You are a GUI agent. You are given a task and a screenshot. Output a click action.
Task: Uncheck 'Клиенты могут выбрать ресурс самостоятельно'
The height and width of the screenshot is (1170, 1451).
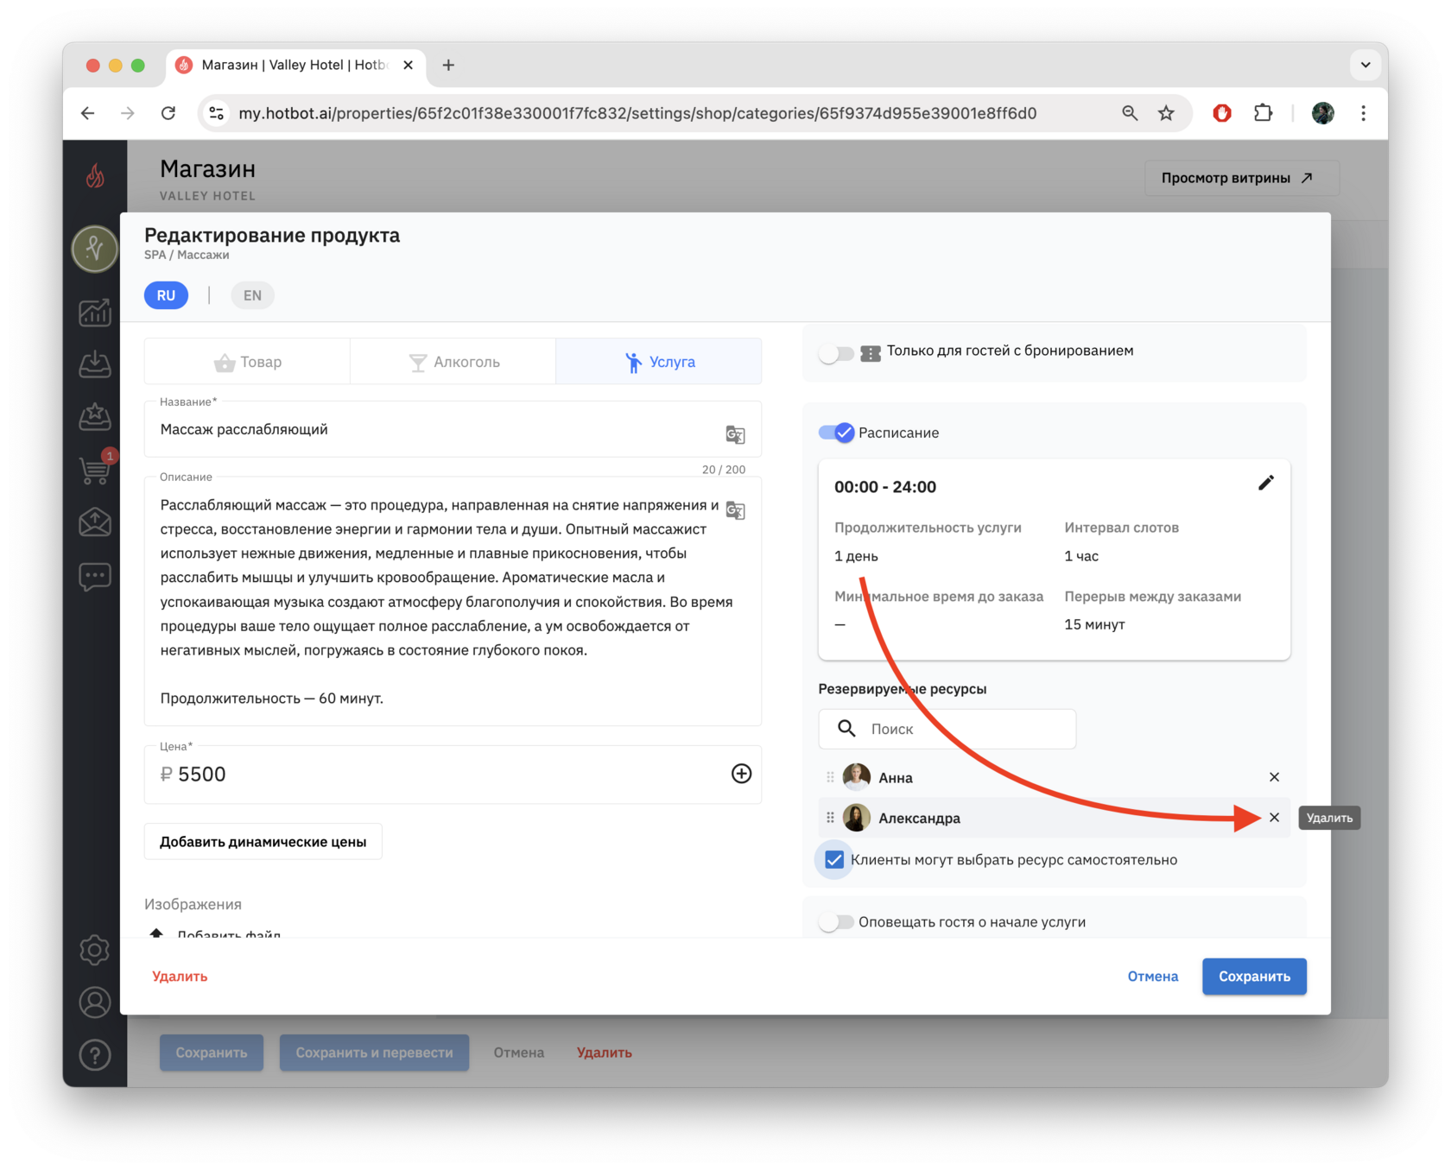coord(834,860)
